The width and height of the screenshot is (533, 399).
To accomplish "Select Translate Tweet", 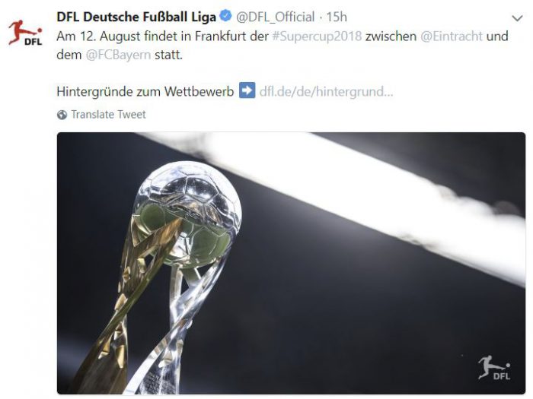I will [108, 115].
